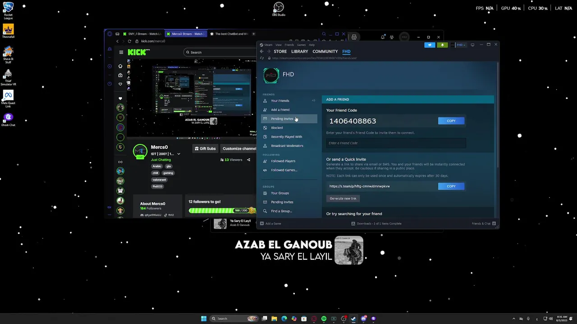Screen dimensions: 577x324
Task: Show hidden system tray icons
Action: click(x=514, y=319)
